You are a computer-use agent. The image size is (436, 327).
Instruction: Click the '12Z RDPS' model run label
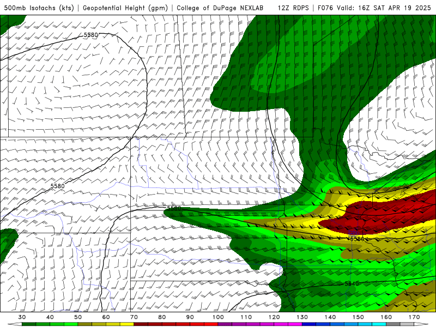[293, 8]
